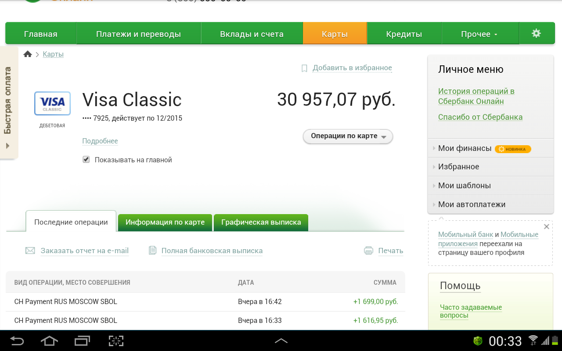
Task: Click the printer icon
Action: 368,251
